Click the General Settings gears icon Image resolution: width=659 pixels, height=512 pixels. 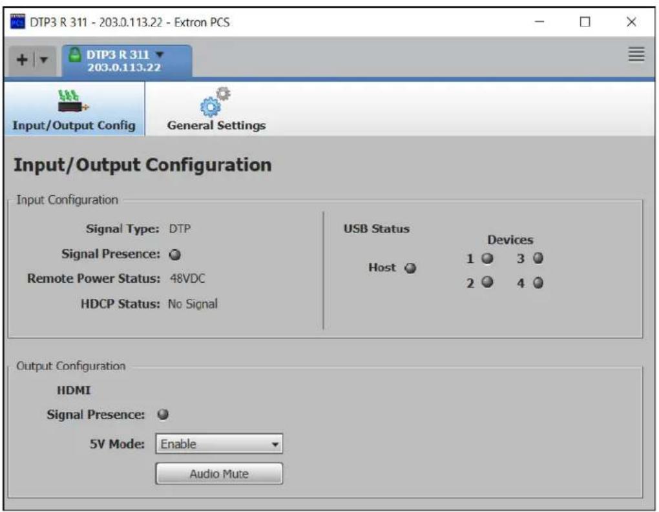coord(215,101)
